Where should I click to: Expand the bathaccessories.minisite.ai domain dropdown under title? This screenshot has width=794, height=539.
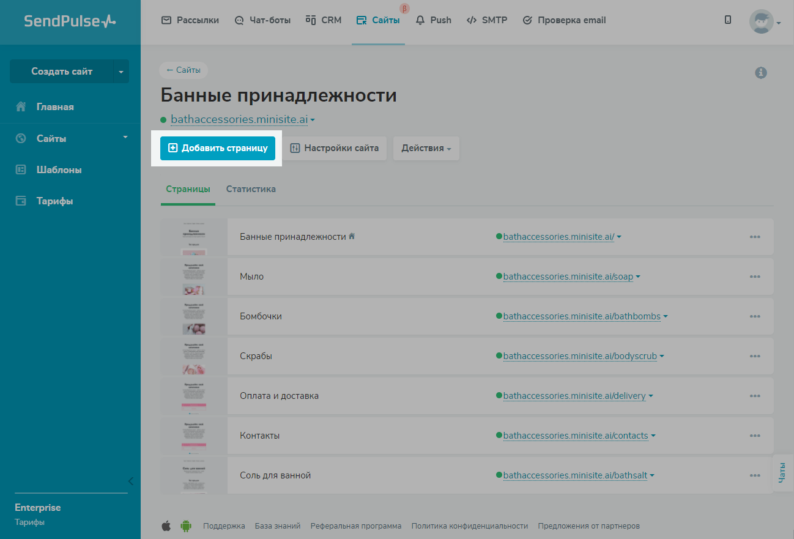pyautogui.click(x=313, y=120)
